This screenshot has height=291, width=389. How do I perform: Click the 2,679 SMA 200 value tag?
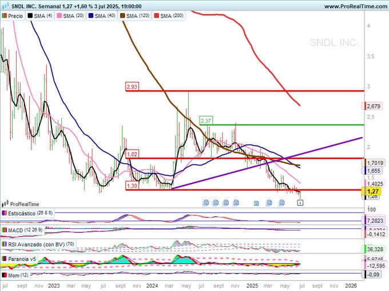click(x=373, y=106)
